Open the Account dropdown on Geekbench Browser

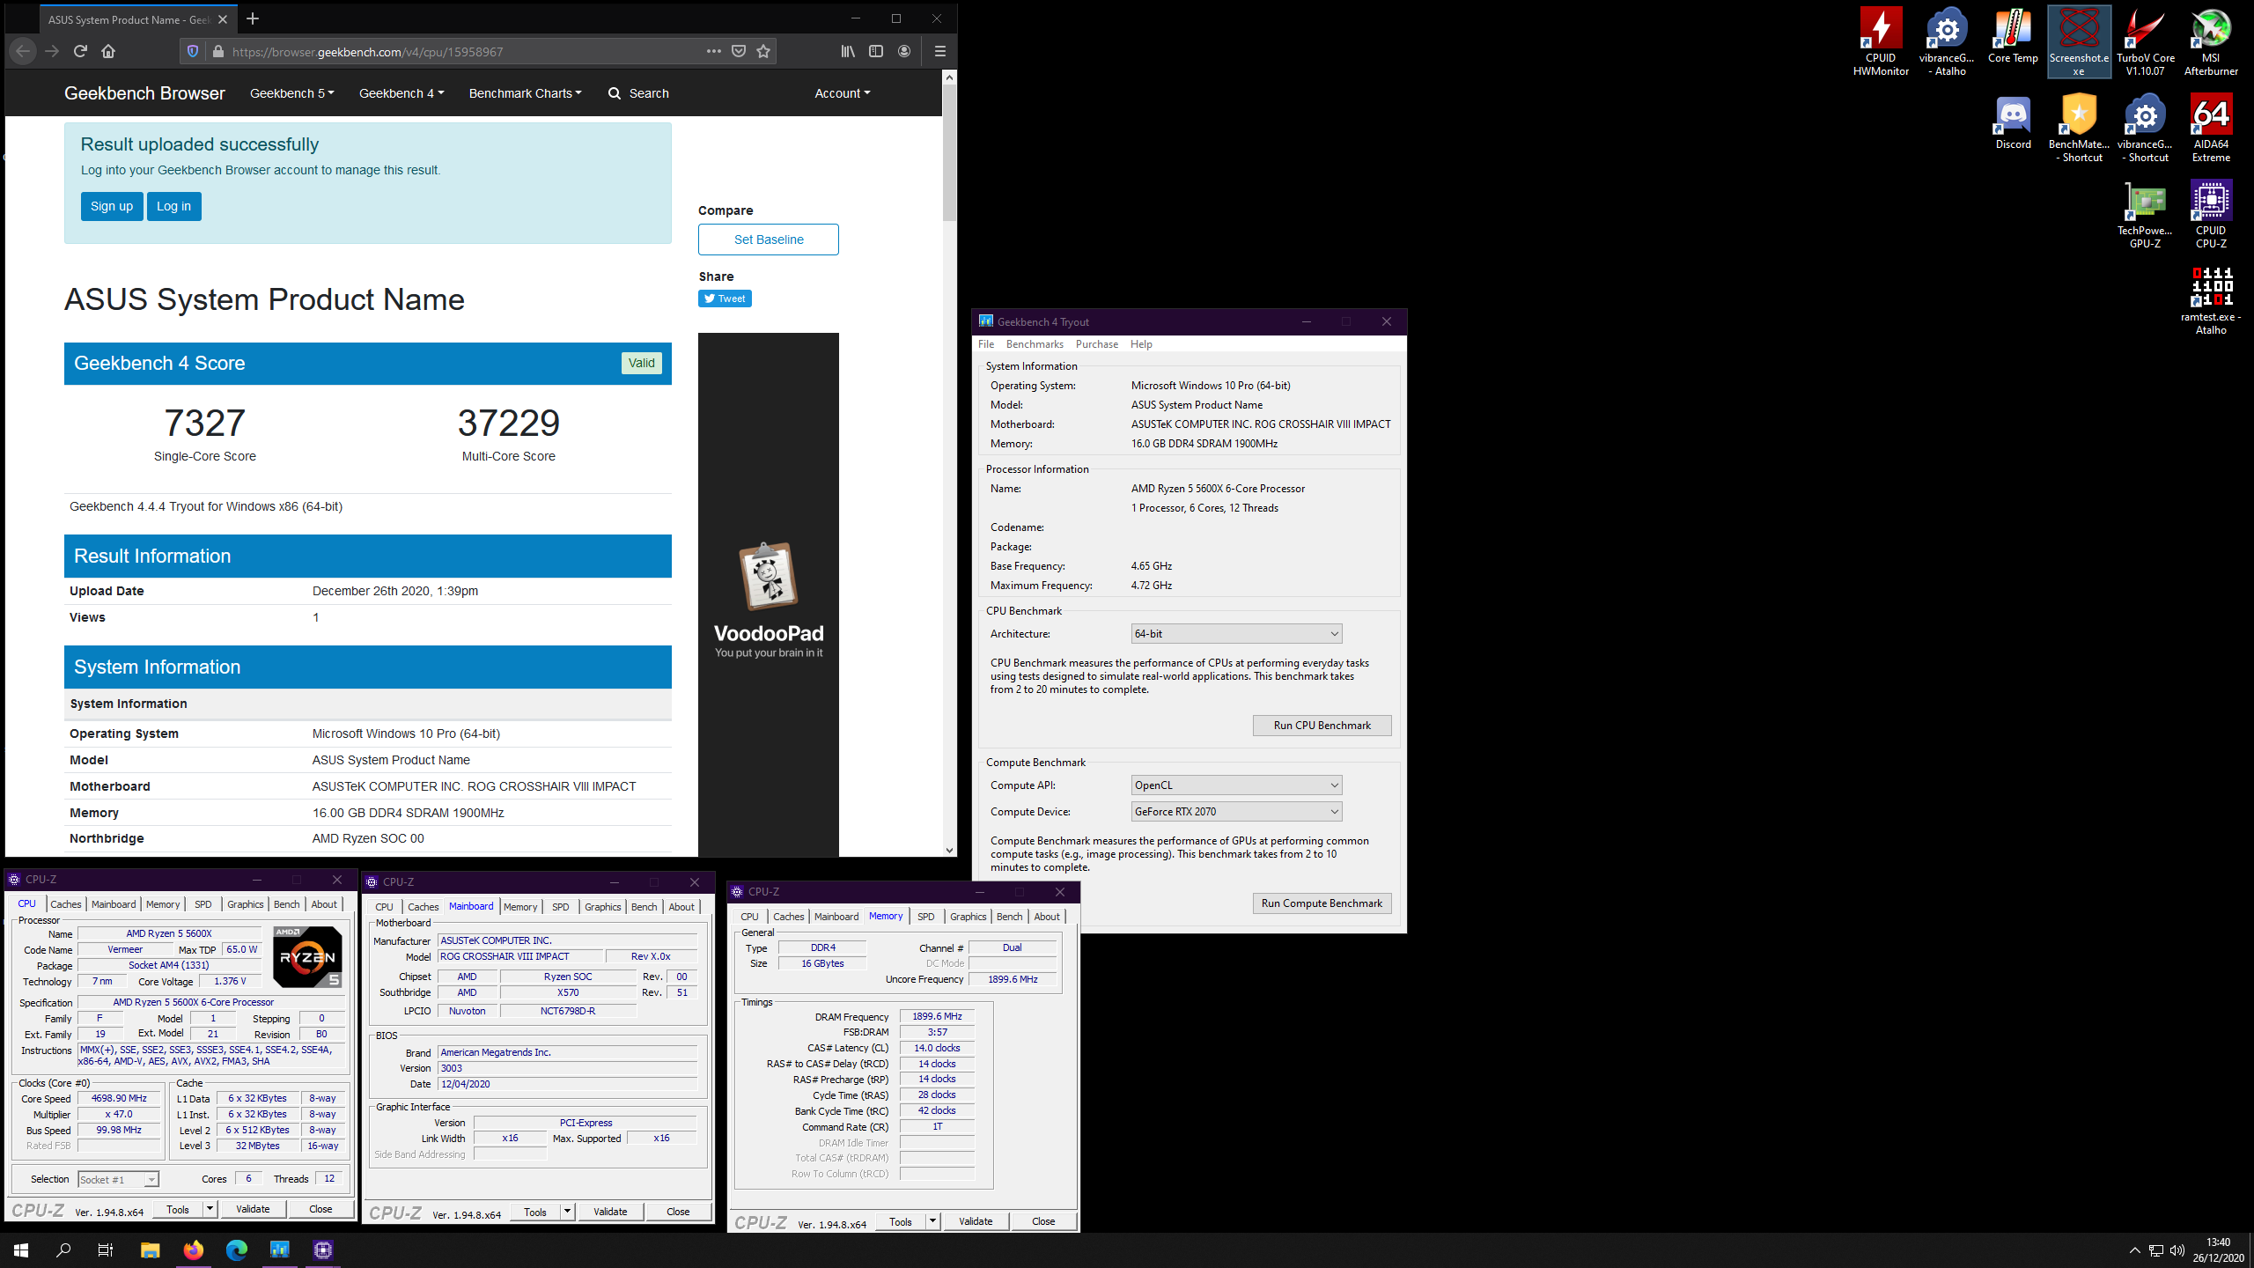[842, 93]
